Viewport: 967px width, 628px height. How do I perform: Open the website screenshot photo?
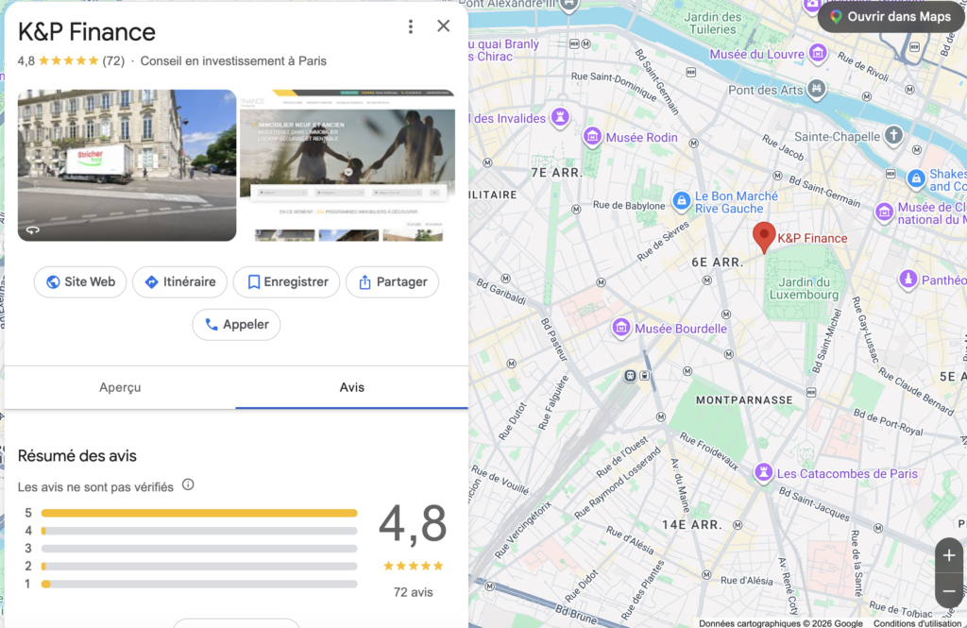point(348,165)
